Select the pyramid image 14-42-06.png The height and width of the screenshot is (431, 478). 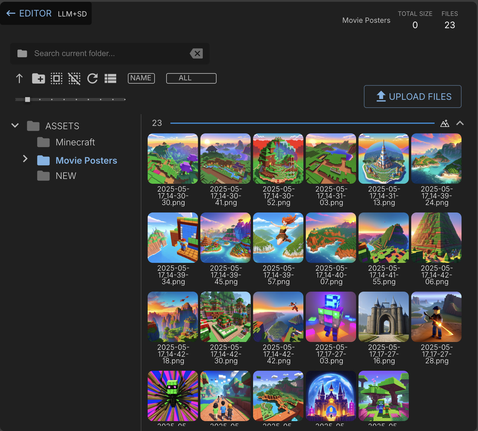(x=436, y=238)
